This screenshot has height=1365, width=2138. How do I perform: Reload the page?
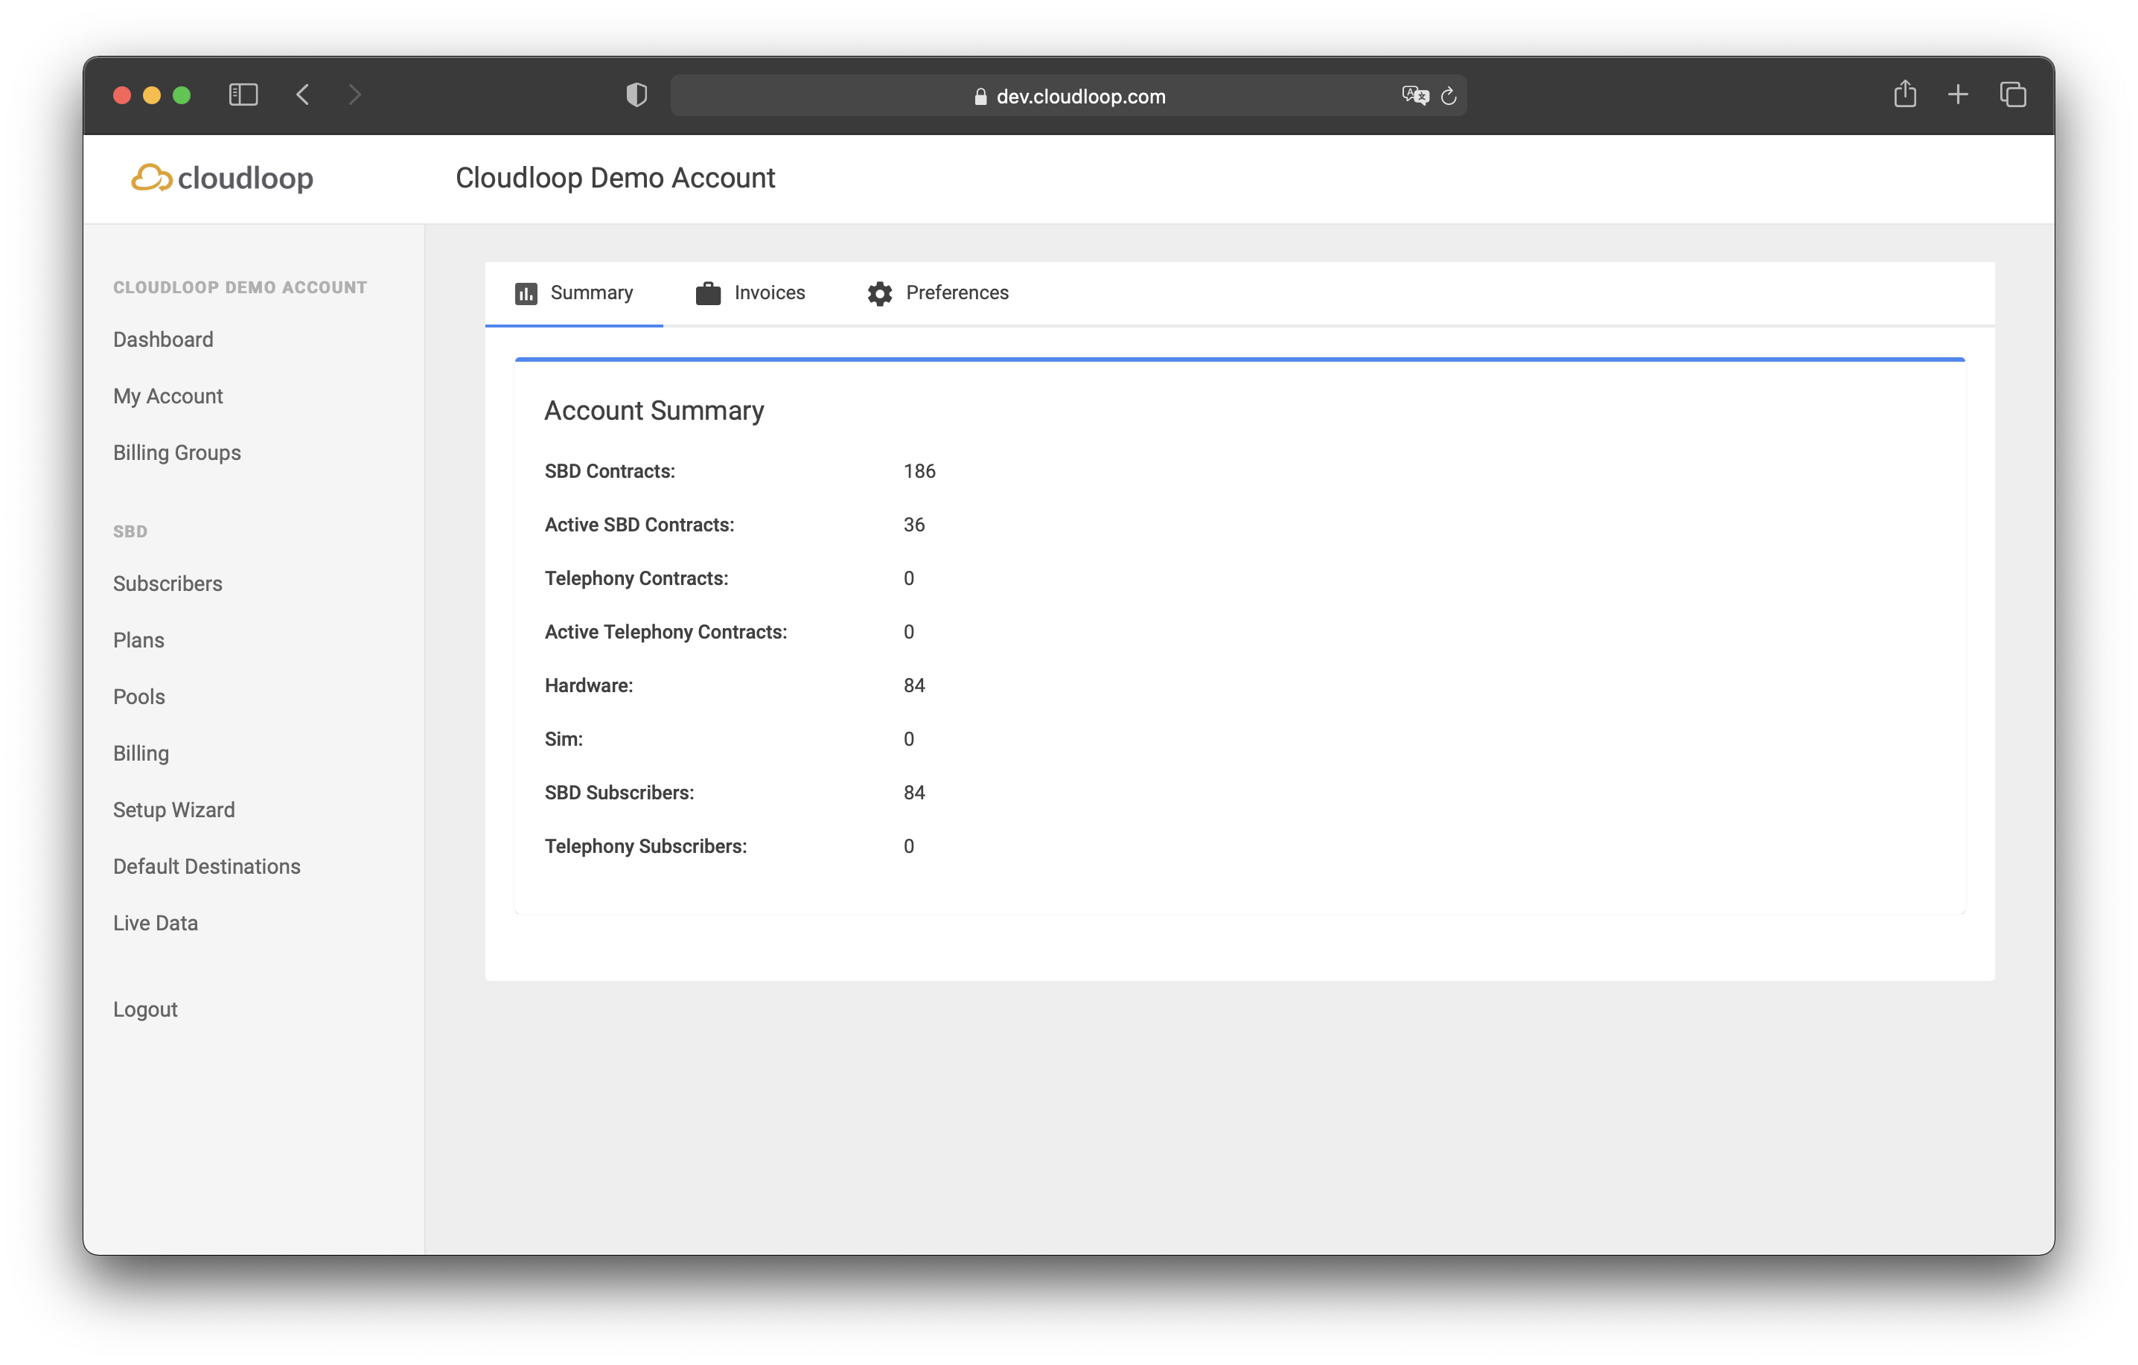point(1448,96)
